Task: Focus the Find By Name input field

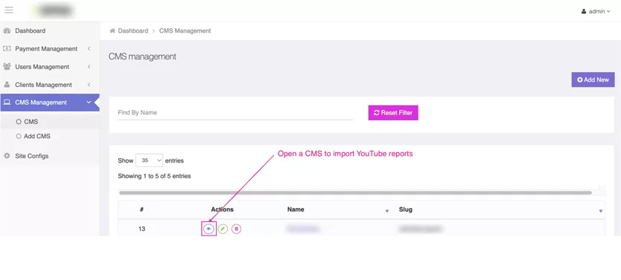Action: click(x=235, y=113)
